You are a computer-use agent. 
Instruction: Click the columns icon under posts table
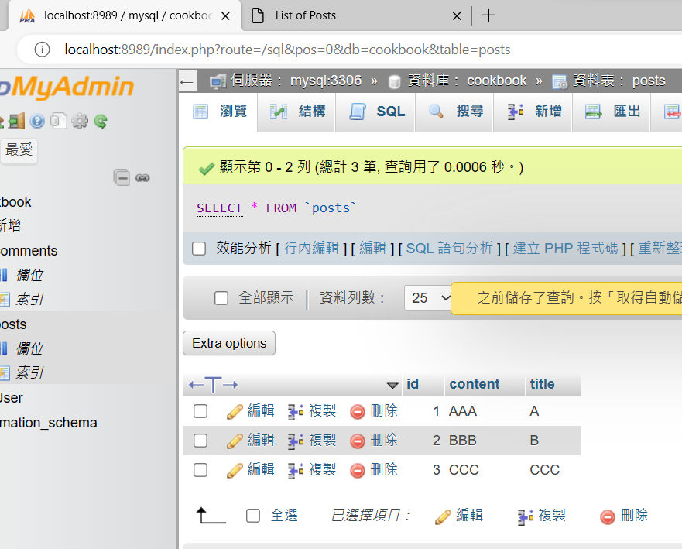(x=3, y=348)
